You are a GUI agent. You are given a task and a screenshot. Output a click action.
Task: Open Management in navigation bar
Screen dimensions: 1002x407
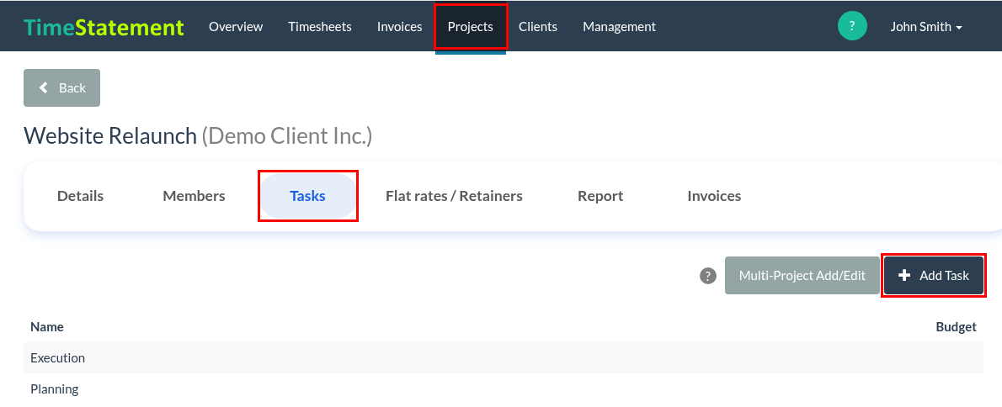tap(619, 27)
